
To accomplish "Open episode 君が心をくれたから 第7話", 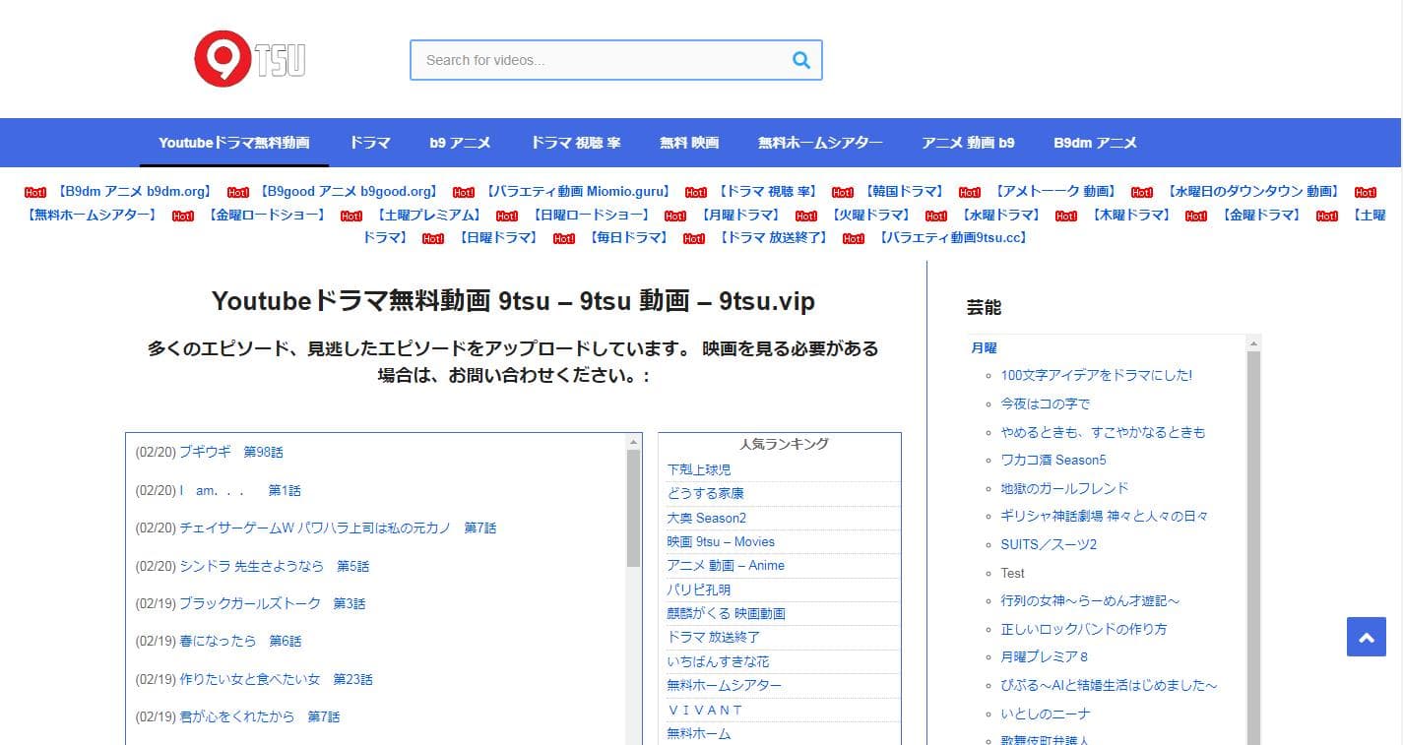I will click(259, 716).
